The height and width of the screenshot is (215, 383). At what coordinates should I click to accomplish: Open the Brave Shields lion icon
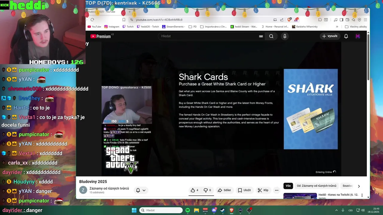(x=289, y=20)
